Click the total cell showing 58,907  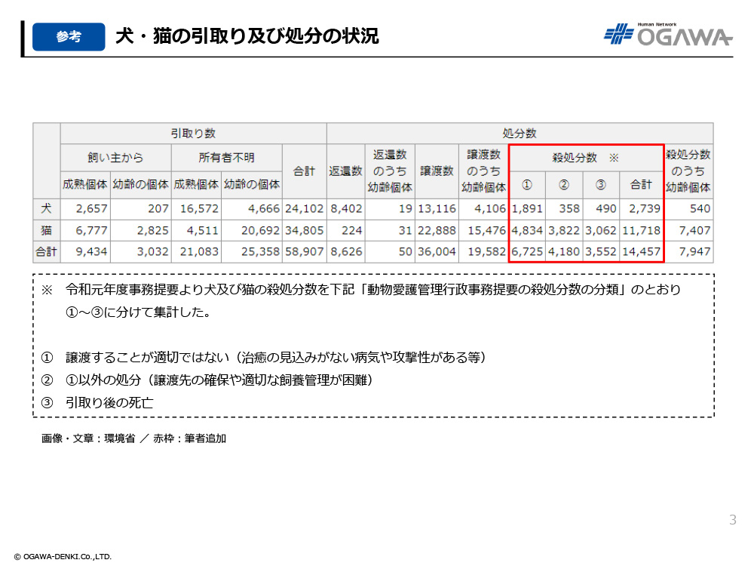(304, 251)
